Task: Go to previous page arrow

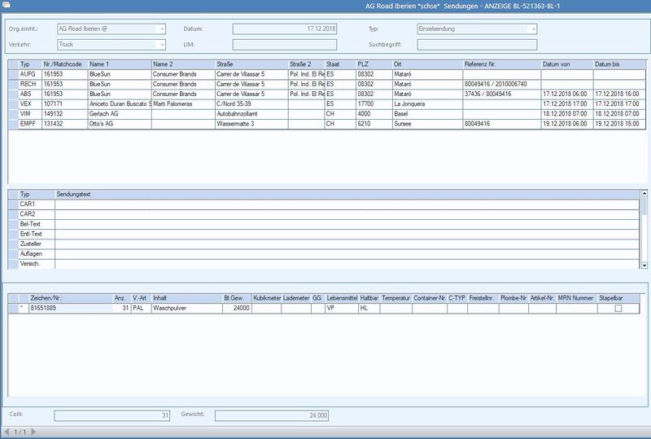Action: click(7, 432)
